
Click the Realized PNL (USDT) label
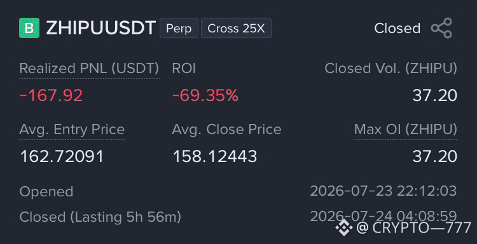point(89,69)
